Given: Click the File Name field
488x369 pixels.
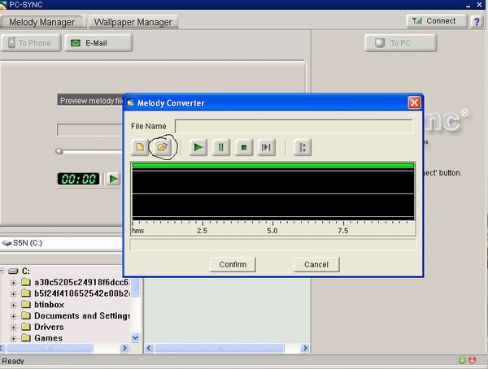Looking at the screenshot, I should (x=294, y=126).
